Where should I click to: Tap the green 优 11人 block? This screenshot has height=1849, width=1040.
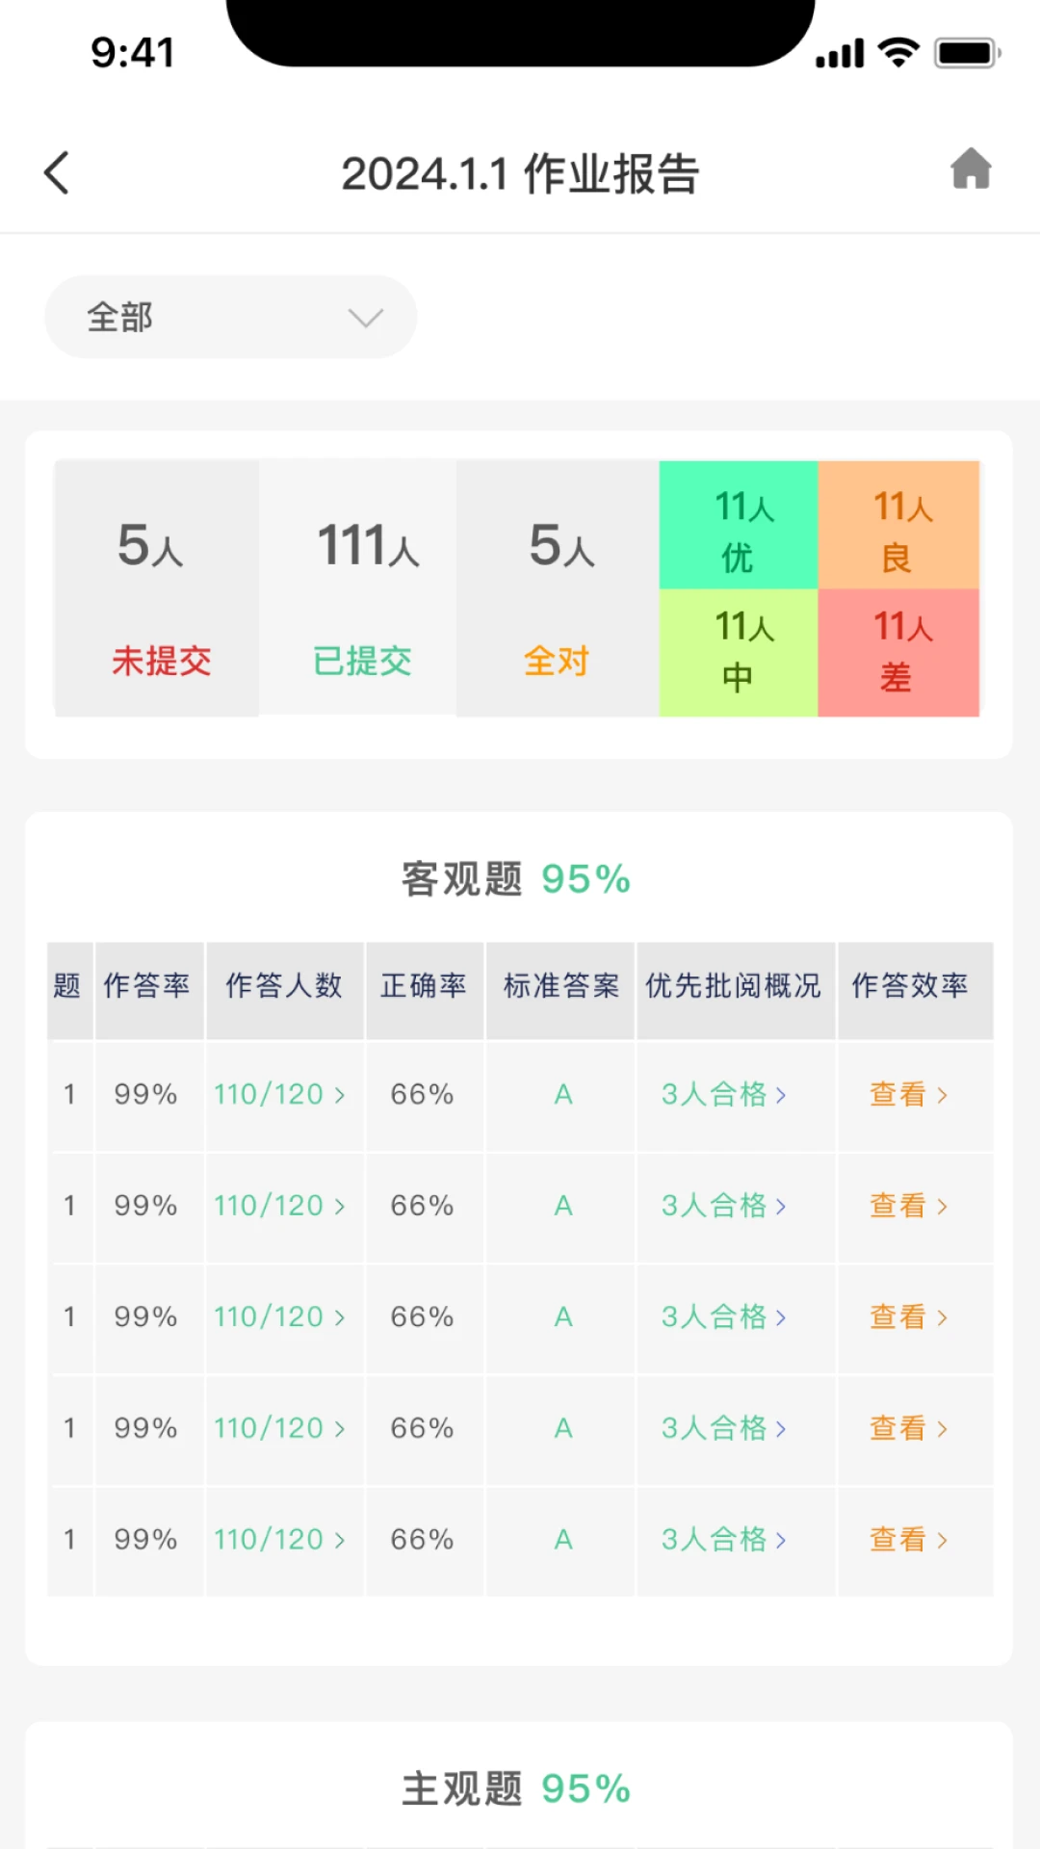coord(739,526)
